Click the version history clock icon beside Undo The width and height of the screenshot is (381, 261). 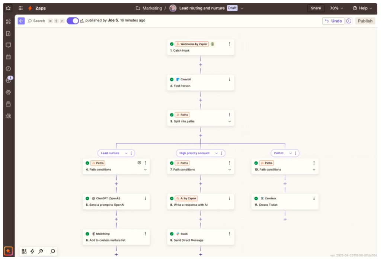[349, 21]
